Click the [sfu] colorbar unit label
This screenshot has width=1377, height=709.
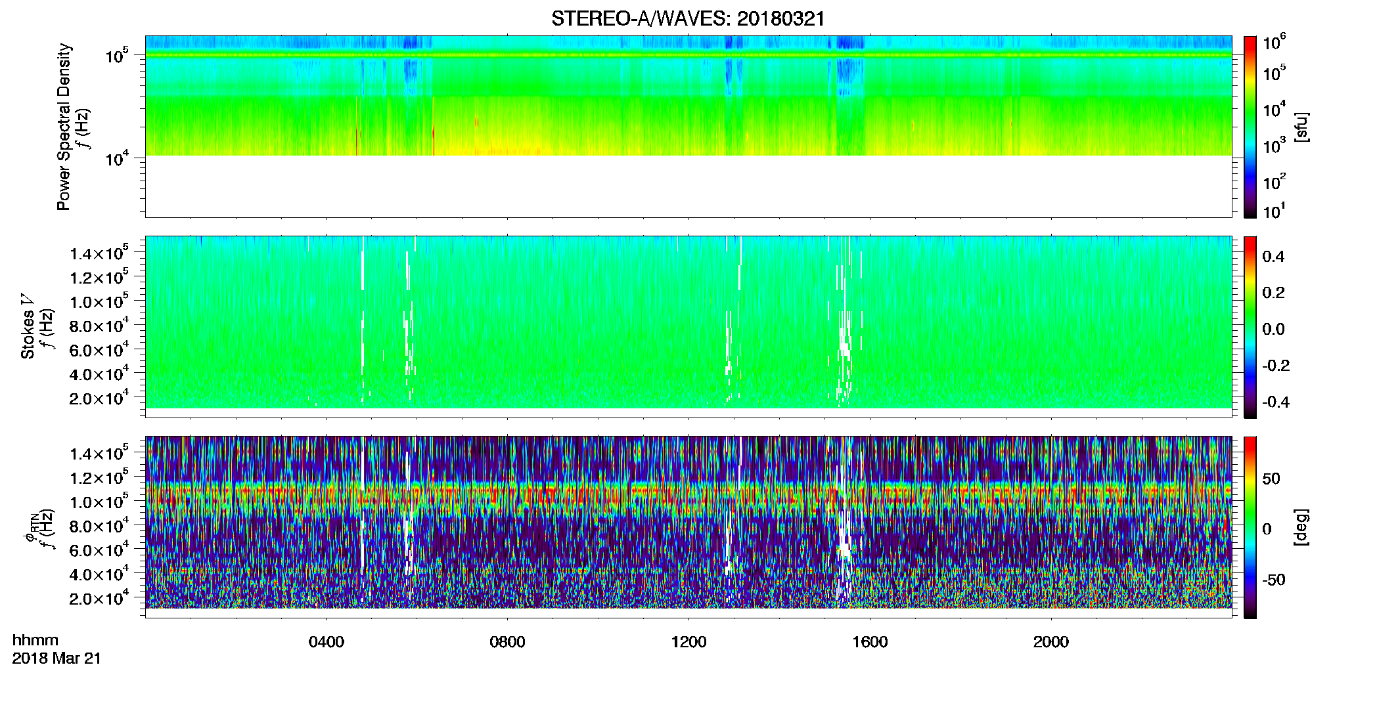pyautogui.click(x=1301, y=127)
